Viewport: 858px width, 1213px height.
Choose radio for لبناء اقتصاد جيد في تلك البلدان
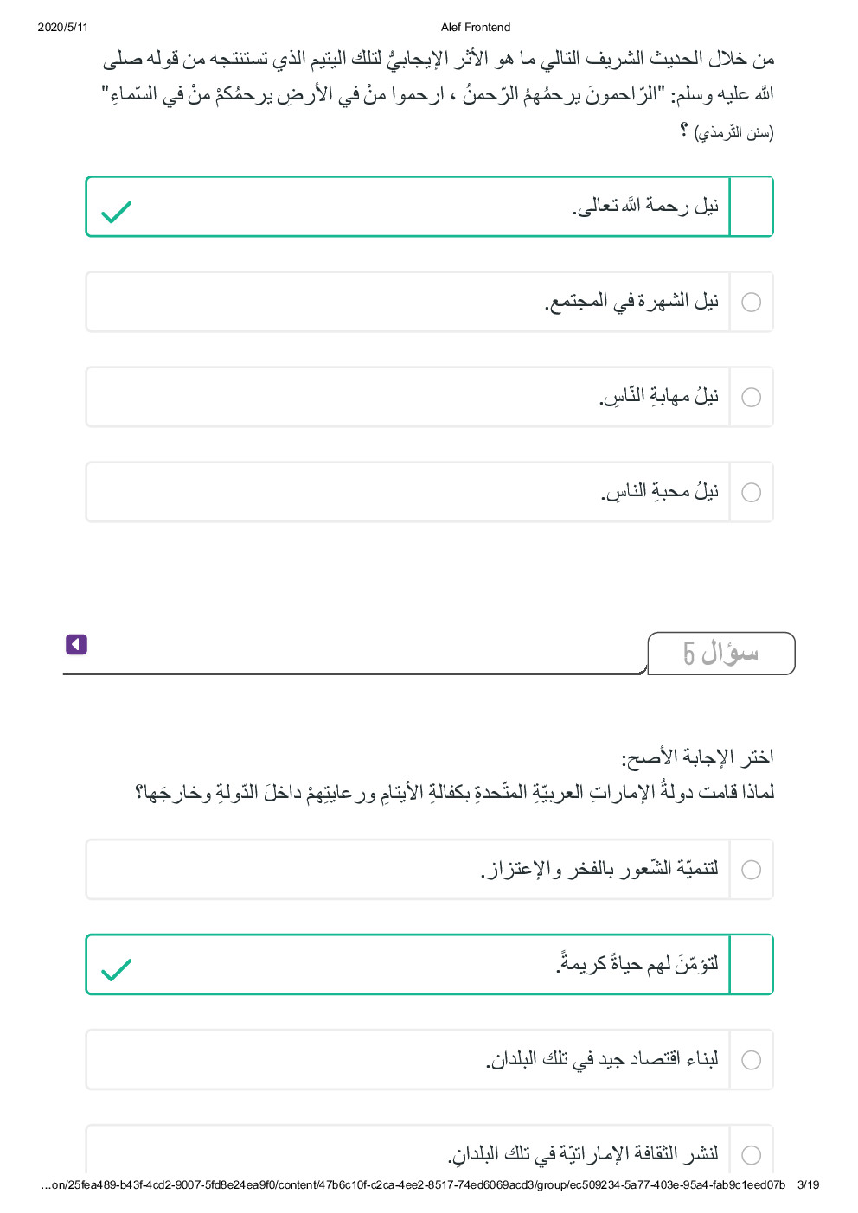click(752, 1060)
